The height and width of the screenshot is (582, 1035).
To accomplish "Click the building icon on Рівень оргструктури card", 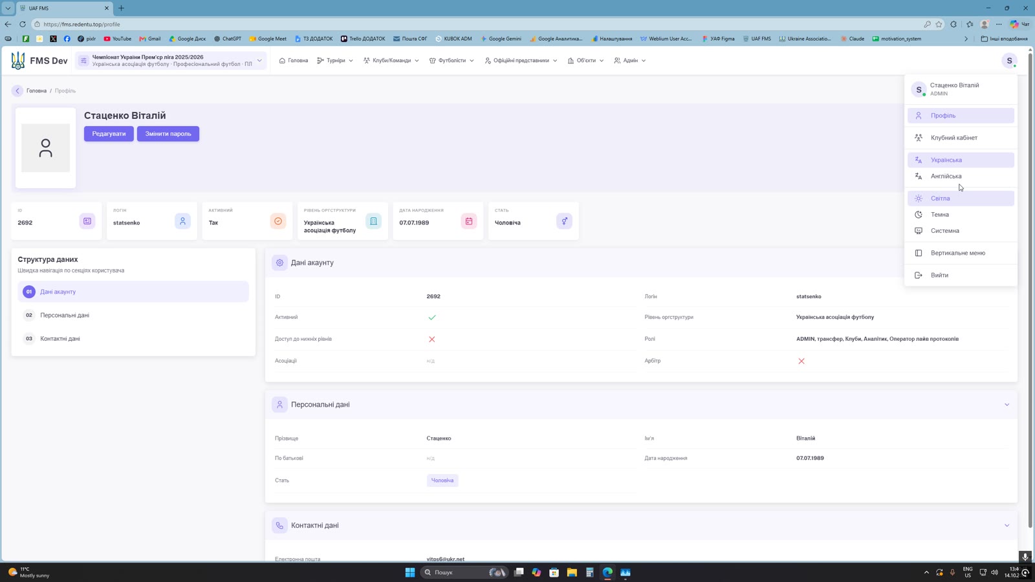I will tap(373, 221).
